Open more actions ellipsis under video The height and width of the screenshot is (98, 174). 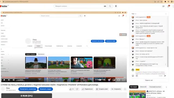click(x=125, y=89)
